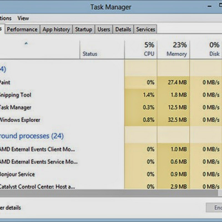This screenshot has width=222, height=222.
Task: Open the View menu
Action: click(x=23, y=18)
